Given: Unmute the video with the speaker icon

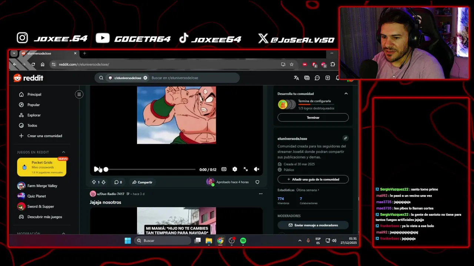Looking at the screenshot, I should pyautogui.click(x=256, y=169).
